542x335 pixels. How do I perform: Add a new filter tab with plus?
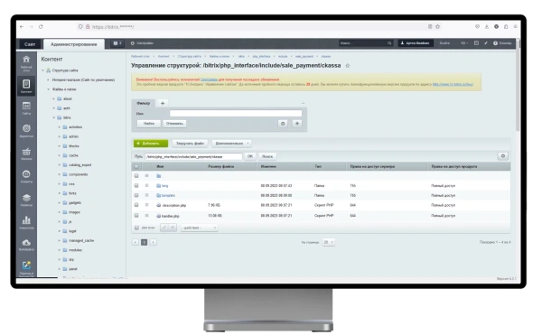[x=163, y=103]
